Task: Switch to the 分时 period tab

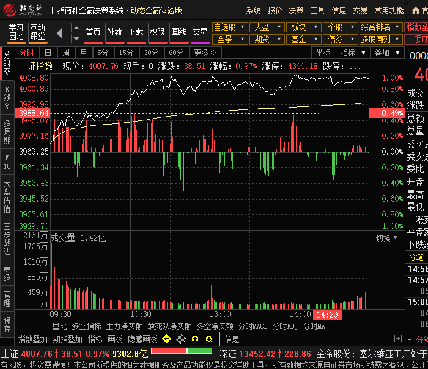Action: (x=27, y=53)
